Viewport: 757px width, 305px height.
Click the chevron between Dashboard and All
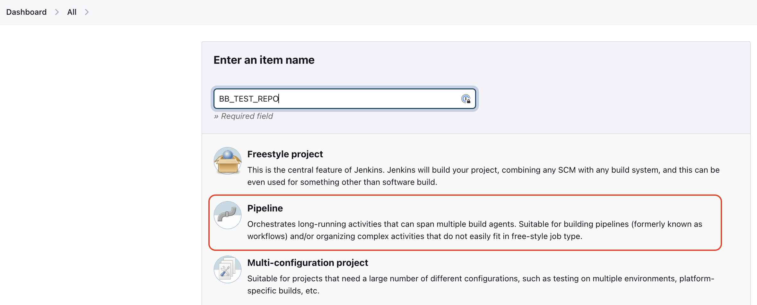coord(57,12)
